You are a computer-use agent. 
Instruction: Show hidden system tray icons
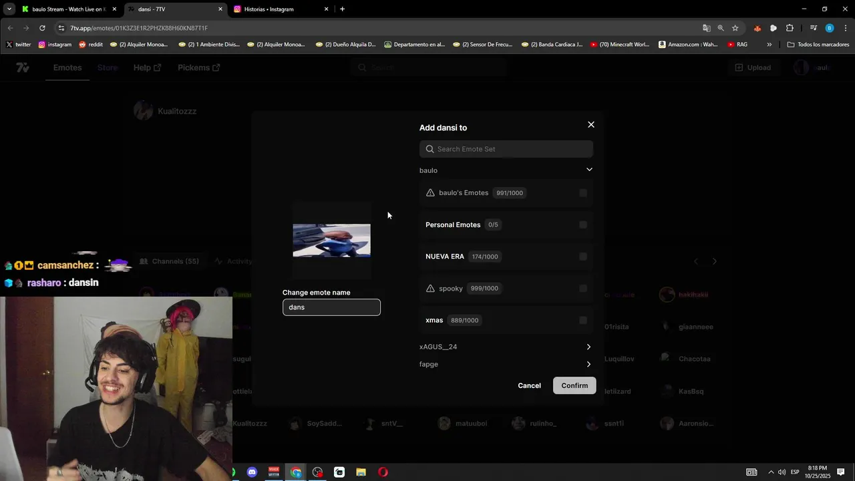771,472
